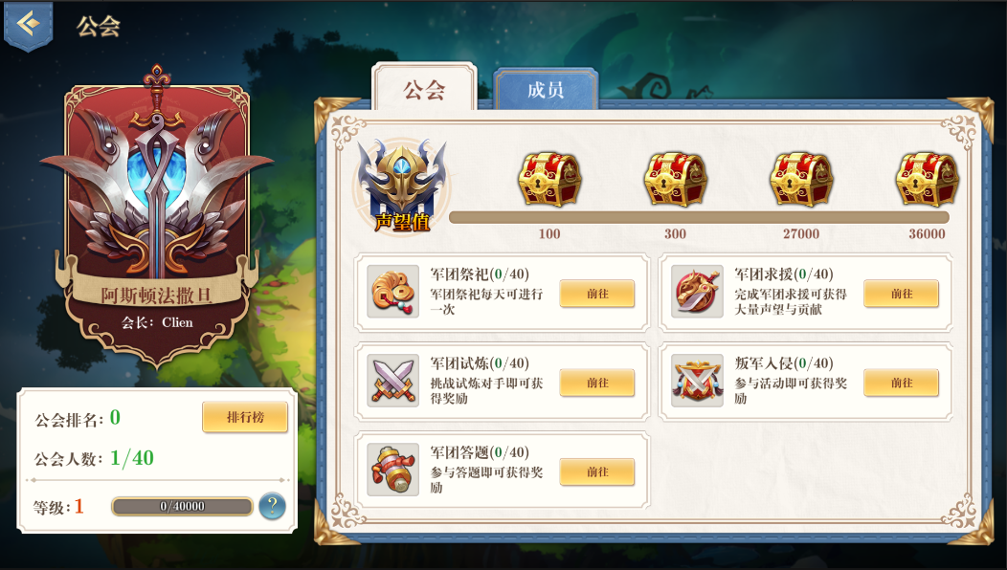Tap the 军团试炼 crossed swords icon

point(392,381)
